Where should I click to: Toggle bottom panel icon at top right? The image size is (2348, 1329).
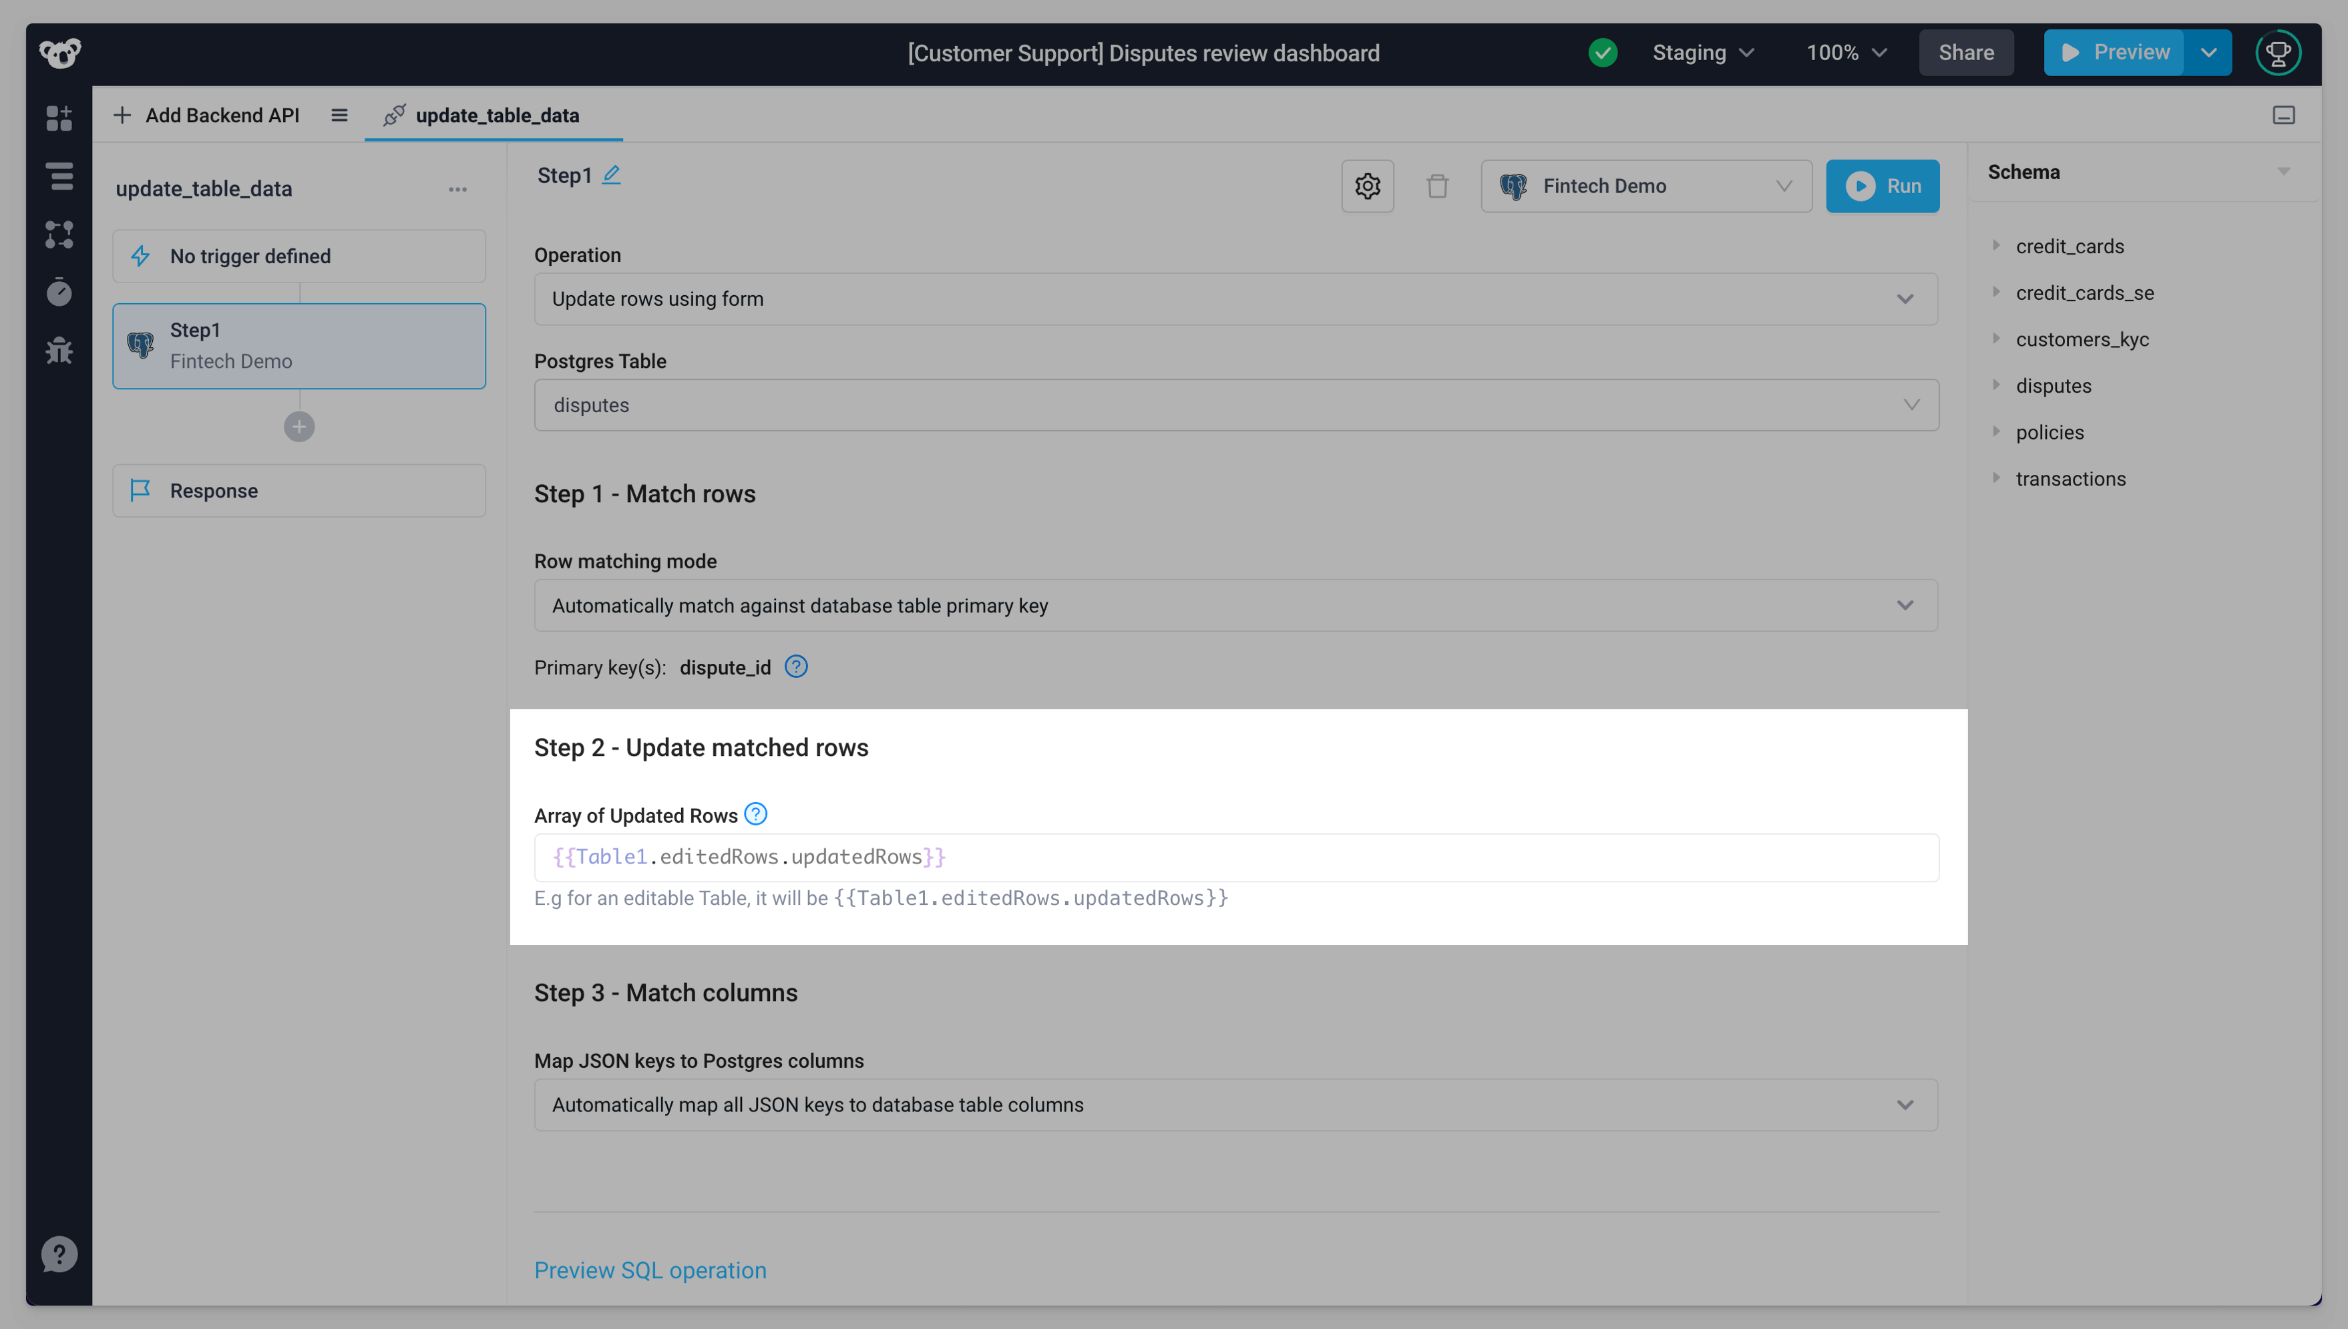coord(2283,115)
